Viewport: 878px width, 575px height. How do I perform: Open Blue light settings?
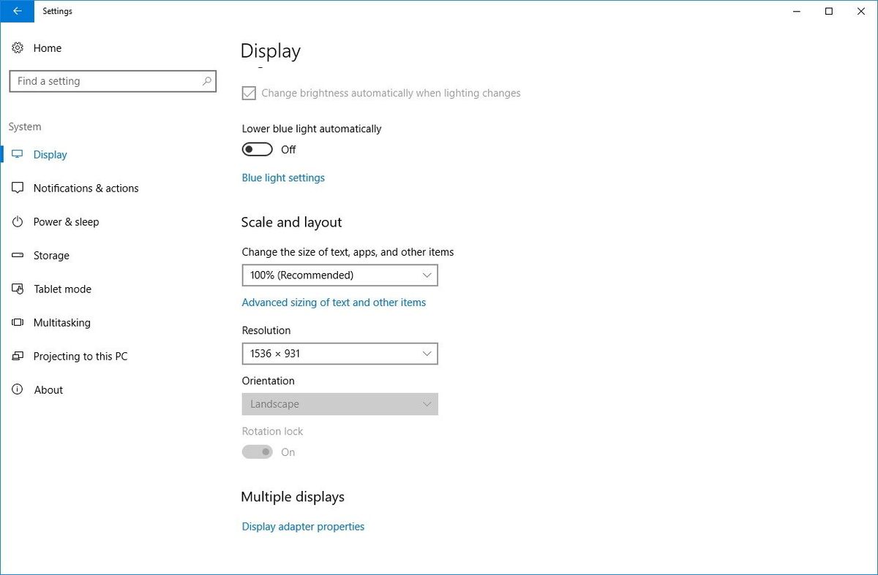click(283, 178)
